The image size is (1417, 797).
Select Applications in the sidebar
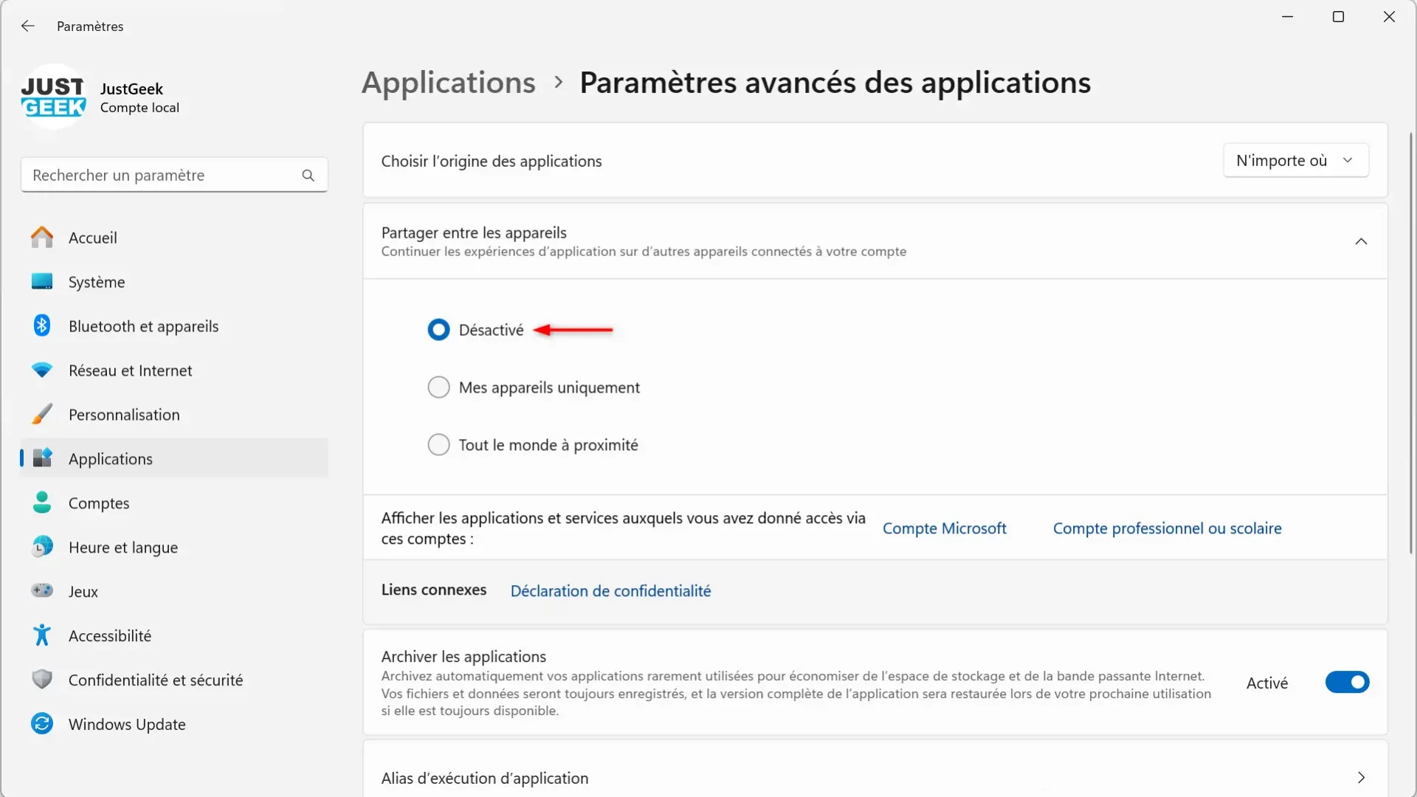point(174,458)
